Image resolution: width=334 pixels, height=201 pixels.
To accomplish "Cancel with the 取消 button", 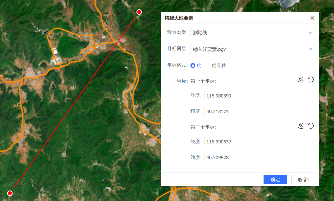I will coord(303,180).
